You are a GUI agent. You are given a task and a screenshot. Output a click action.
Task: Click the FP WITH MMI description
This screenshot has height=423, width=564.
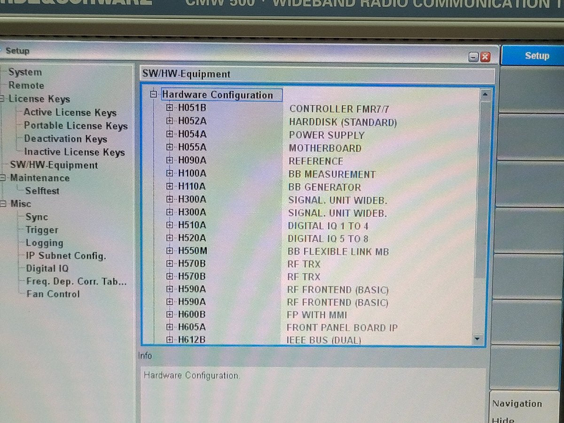click(x=317, y=315)
